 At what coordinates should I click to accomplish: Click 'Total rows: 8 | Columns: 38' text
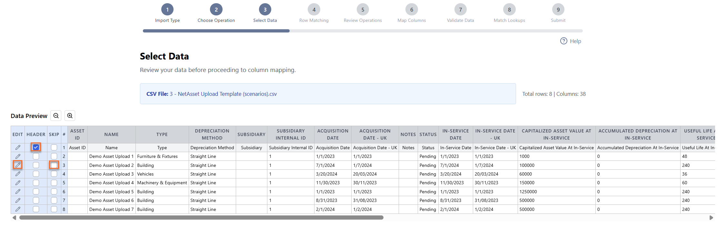554,94
